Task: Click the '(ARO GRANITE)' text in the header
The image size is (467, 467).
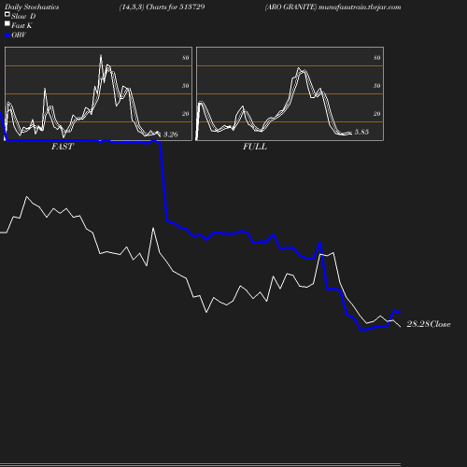Action: pos(290,7)
